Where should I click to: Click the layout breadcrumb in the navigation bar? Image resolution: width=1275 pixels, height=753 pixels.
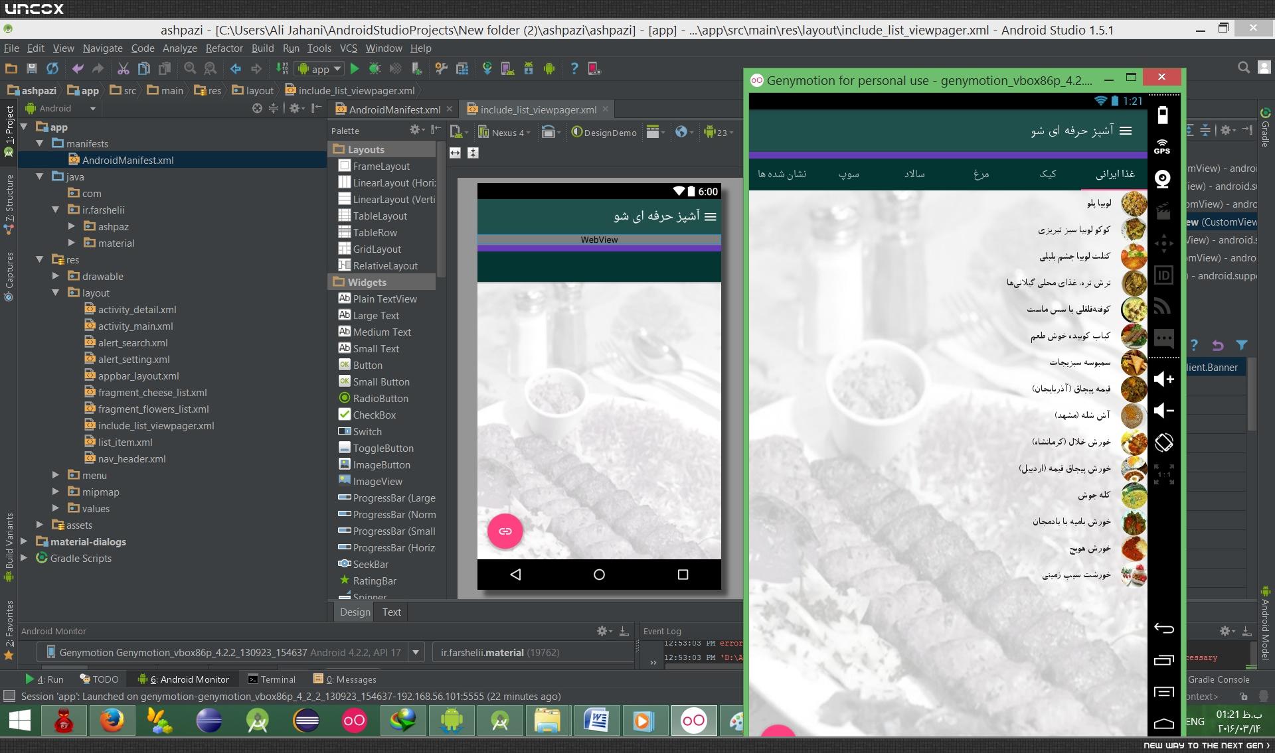coord(253,90)
